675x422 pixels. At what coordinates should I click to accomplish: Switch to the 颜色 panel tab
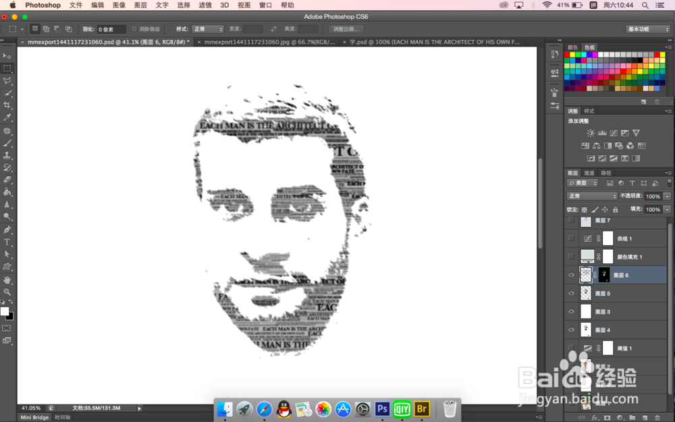pos(572,47)
